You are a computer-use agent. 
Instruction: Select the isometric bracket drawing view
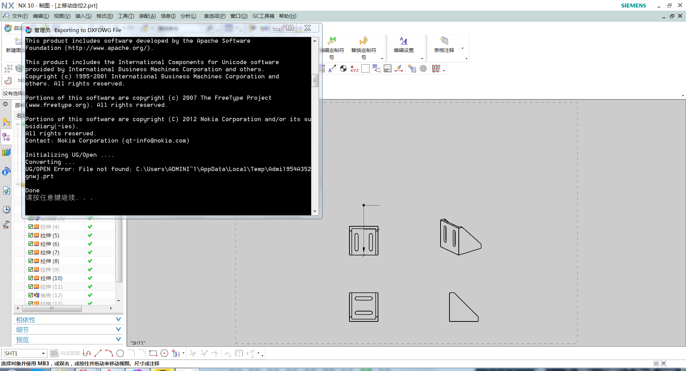coord(461,237)
